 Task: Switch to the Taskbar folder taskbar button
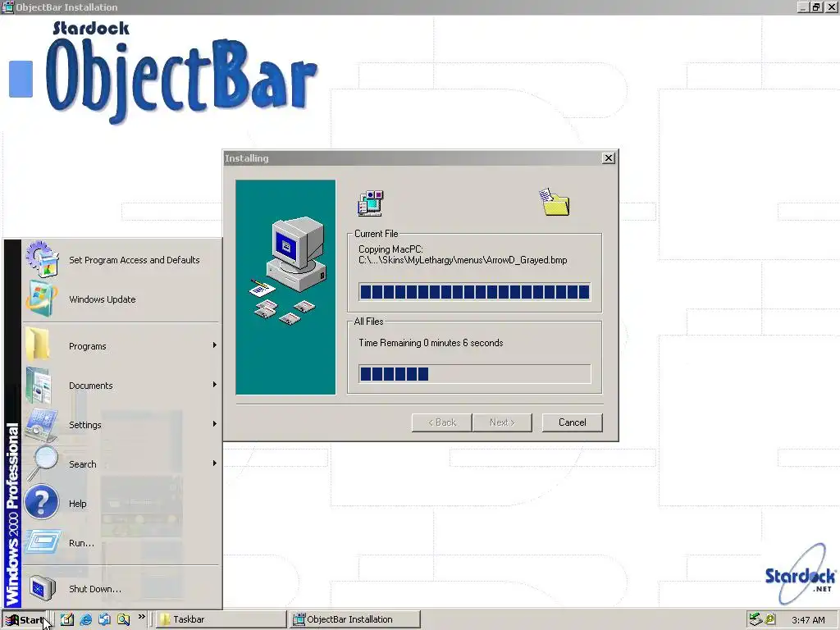click(221, 619)
